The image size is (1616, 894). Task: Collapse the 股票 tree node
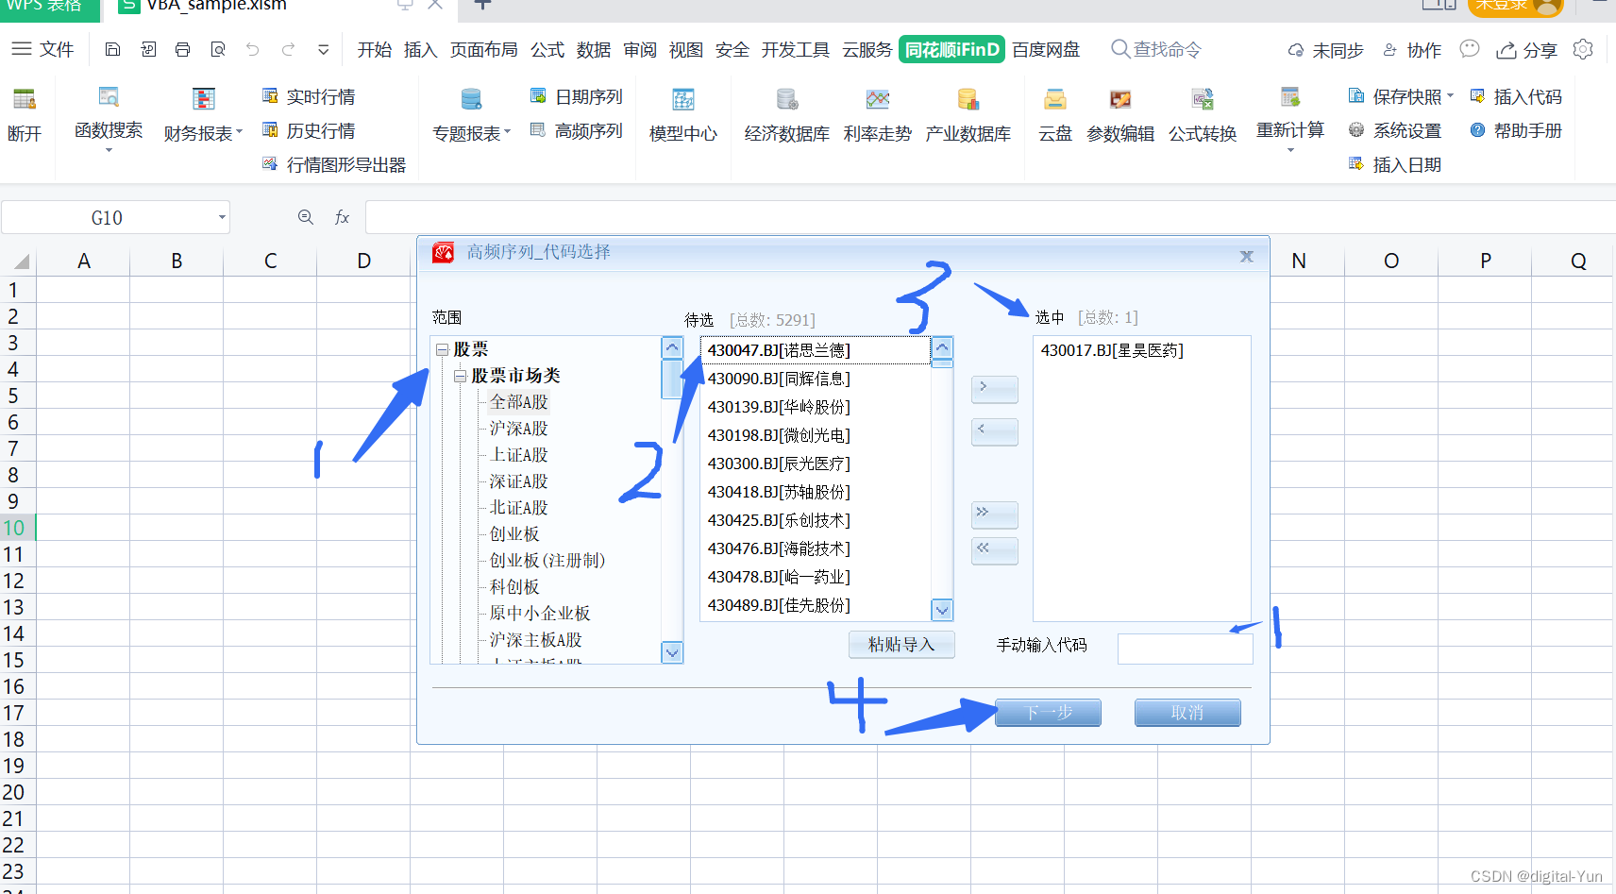pos(442,349)
